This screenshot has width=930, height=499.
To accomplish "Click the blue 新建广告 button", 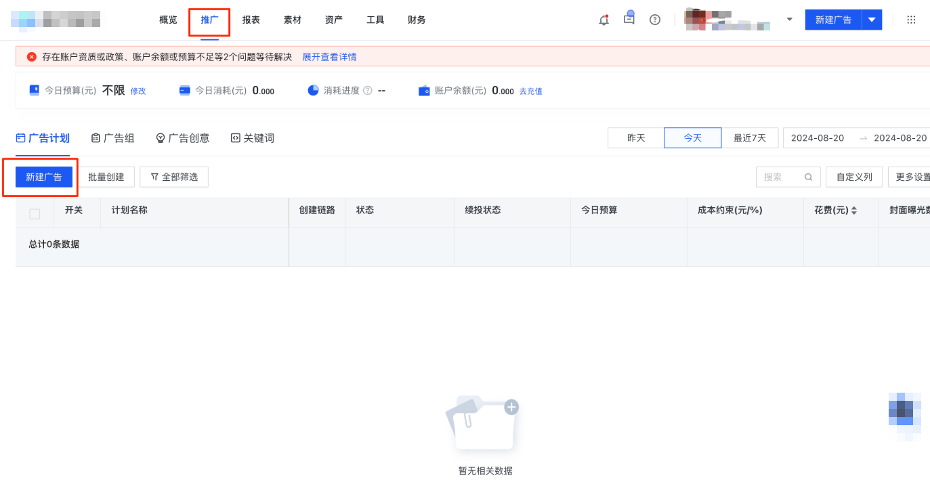I will coord(43,177).
